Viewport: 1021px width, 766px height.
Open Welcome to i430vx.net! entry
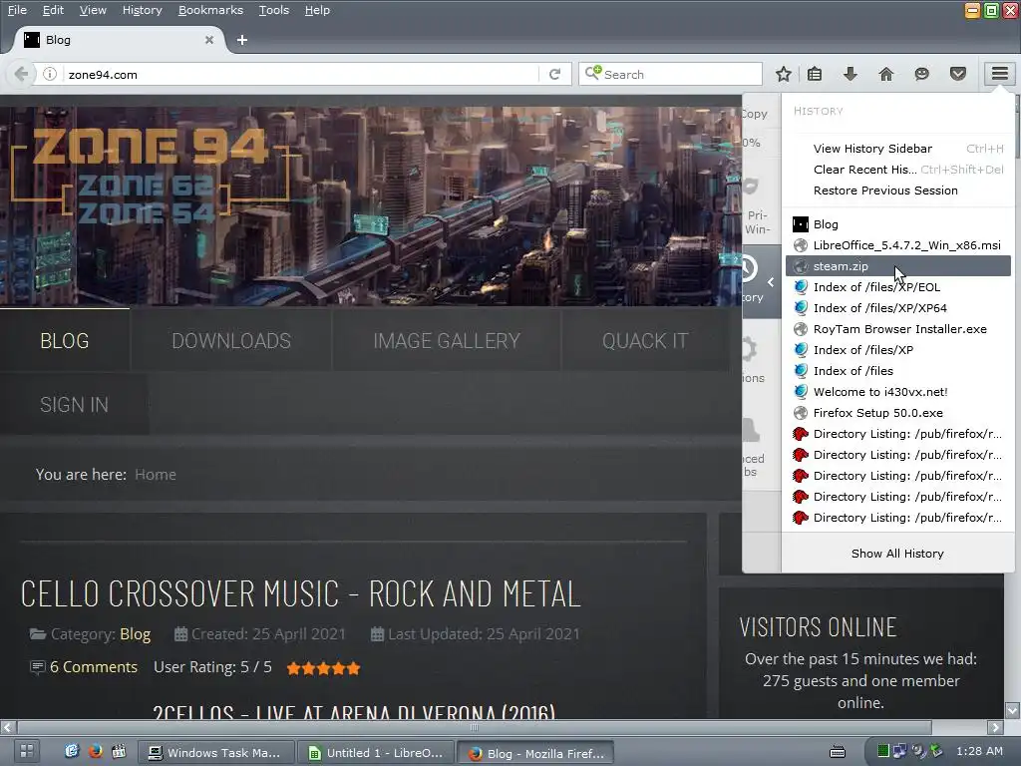pos(898,391)
